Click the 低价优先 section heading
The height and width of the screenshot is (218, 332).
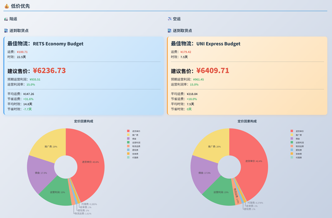(20, 6)
